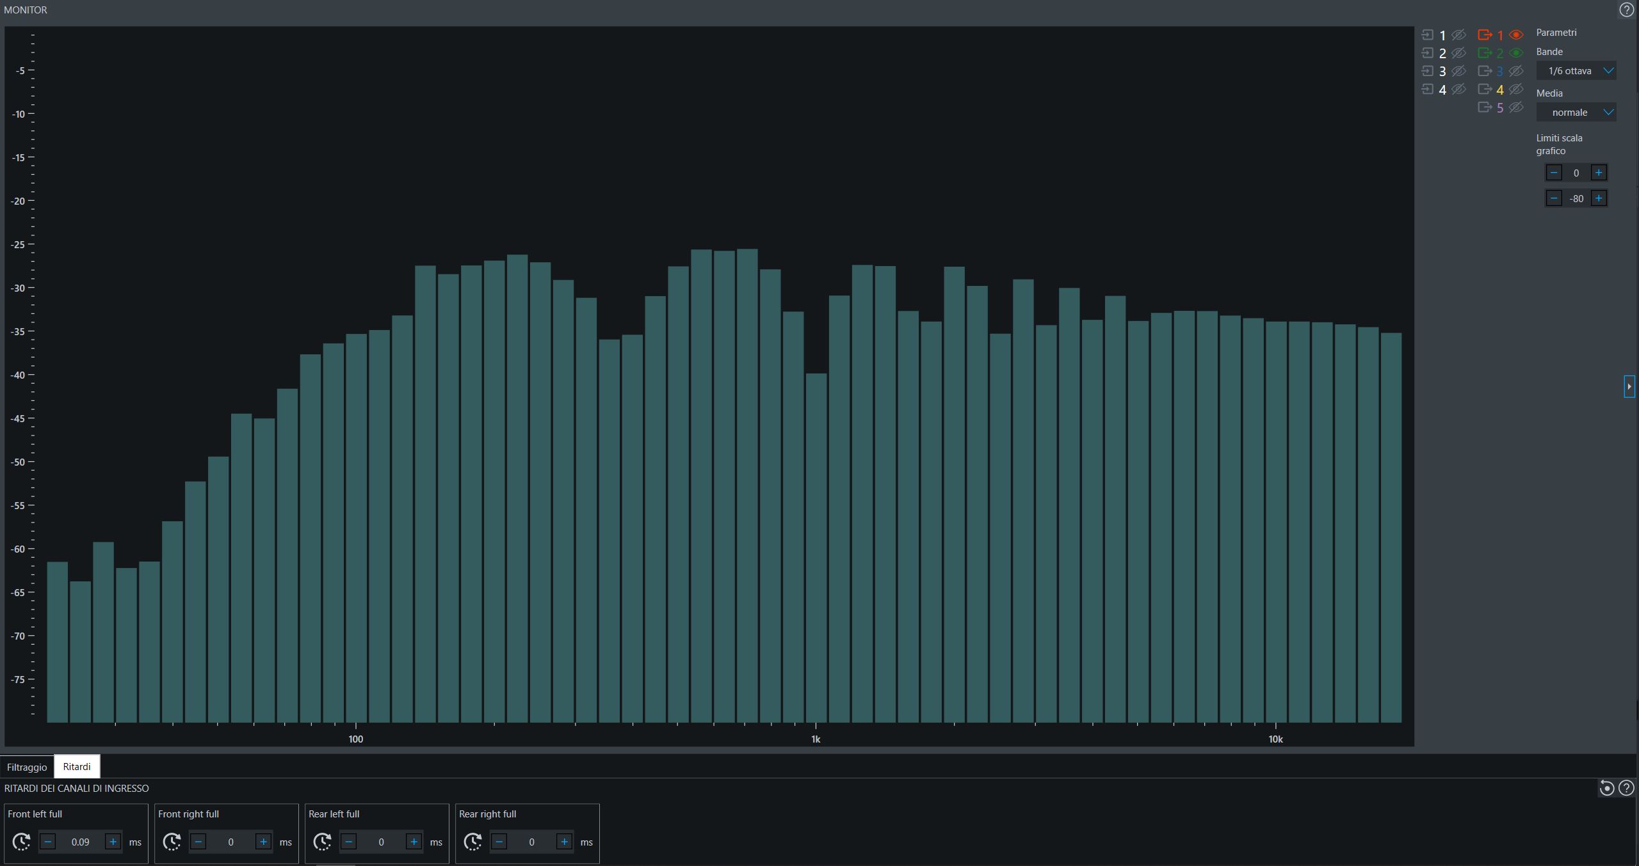
Task: Open the Media normale dropdown
Action: click(x=1576, y=113)
